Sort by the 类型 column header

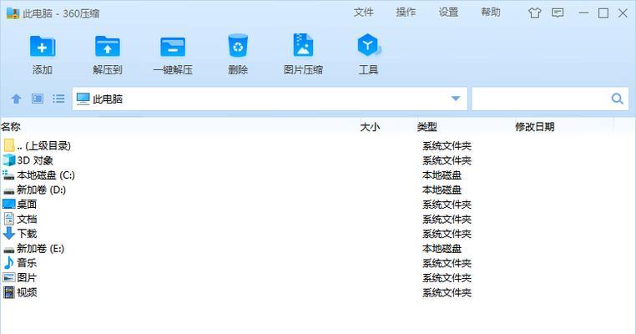click(x=427, y=127)
